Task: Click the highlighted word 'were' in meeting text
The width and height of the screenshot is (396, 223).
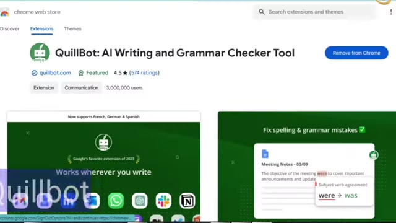Action: [x=322, y=173]
